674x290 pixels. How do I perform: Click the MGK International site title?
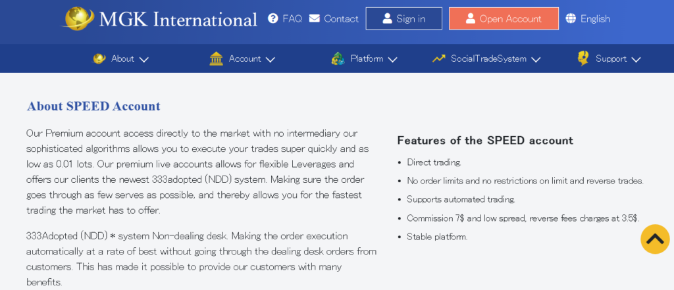click(178, 19)
